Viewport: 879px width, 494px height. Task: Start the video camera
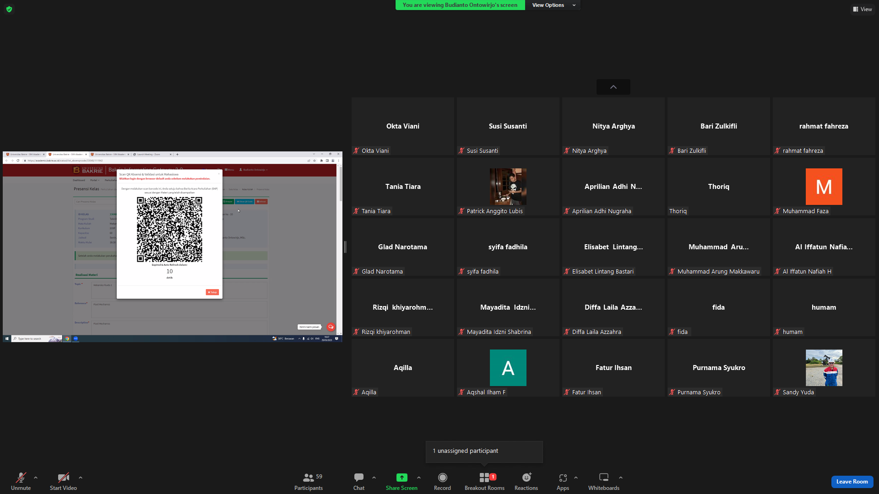[x=63, y=482]
